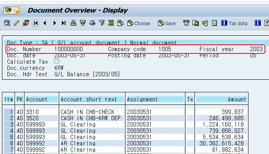269x154 pixels.
Task: Save the layout with Save button
Action: click(166, 23)
